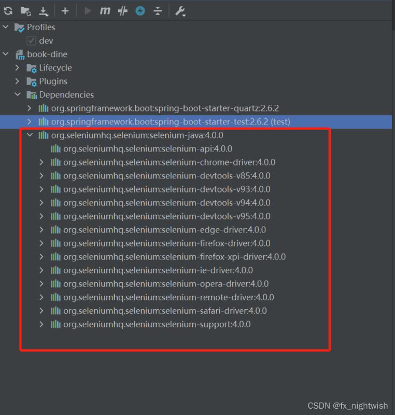Expand spring-boot-starter-test dependency
The height and width of the screenshot is (415, 395).
(30, 122)
